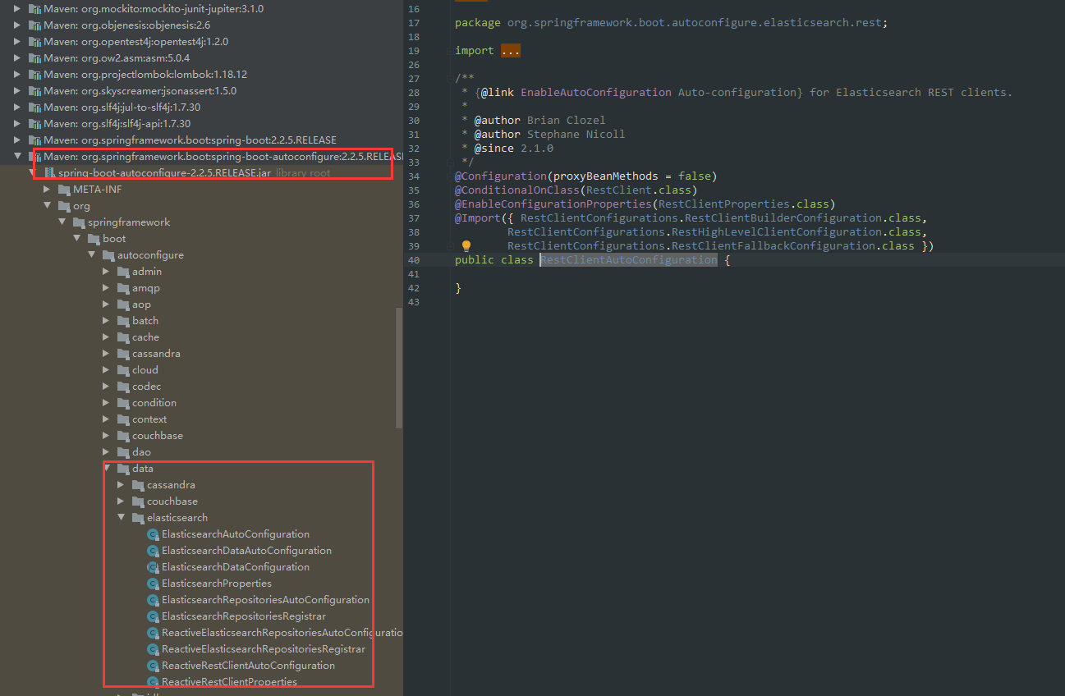Expand the Maven: org.slf4j:jul-to-slf4j:1.7.30 node
Screen dimensions: 1065x696
tap(18, 108)
